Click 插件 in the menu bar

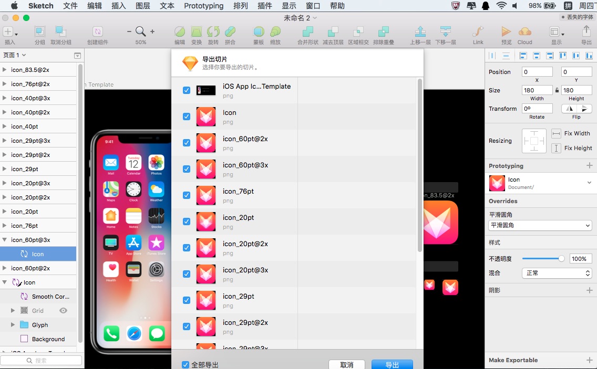(x=264, y=6)
